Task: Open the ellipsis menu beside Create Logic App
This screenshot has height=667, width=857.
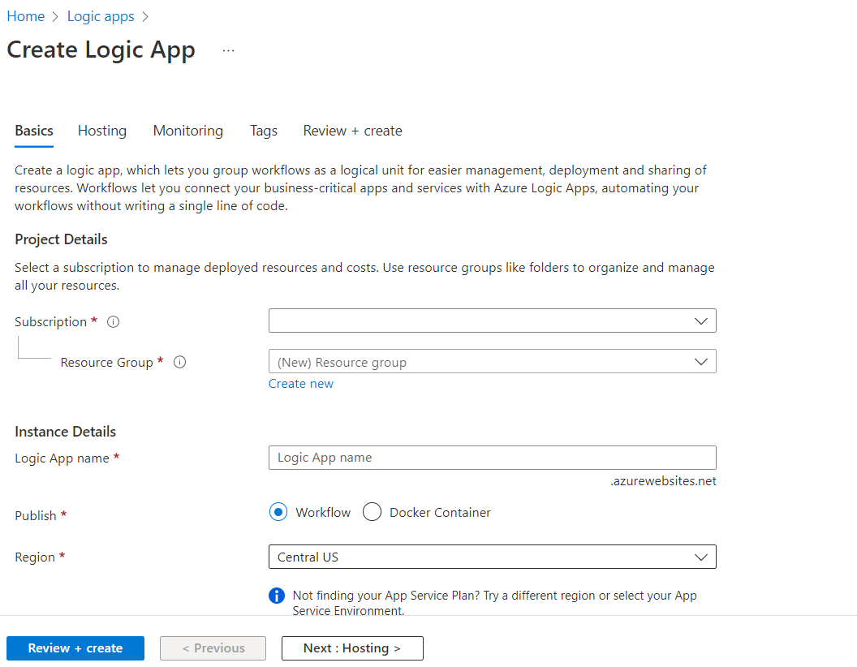Action: coord(229,51)
